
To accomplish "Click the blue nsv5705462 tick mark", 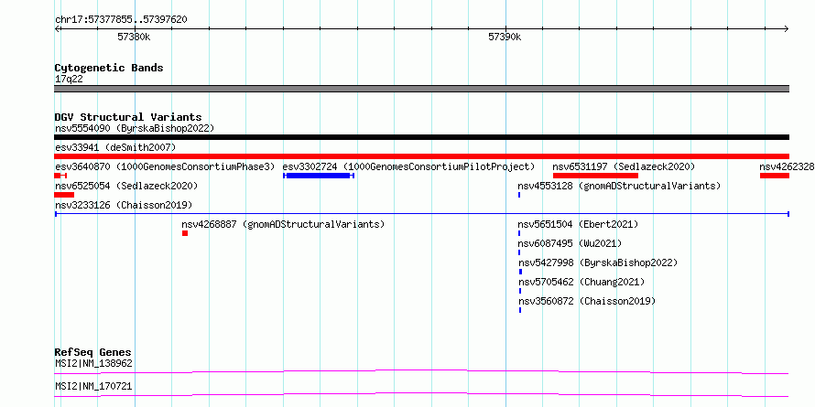I will click(x=520, y=291).
